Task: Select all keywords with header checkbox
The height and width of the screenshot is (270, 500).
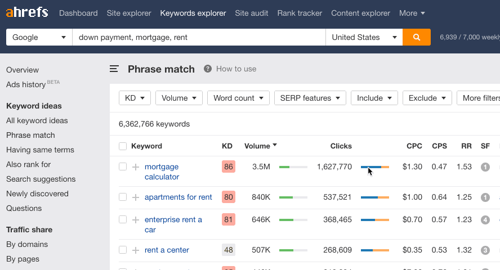Action: tap(123, 146)
